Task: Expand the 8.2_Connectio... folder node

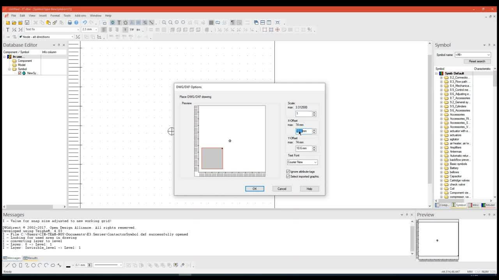Action: [x=441, y=77]
